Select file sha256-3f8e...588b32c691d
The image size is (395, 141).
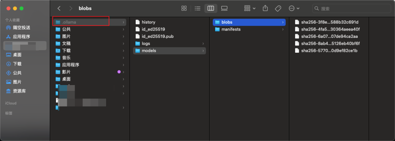point(330,22)
